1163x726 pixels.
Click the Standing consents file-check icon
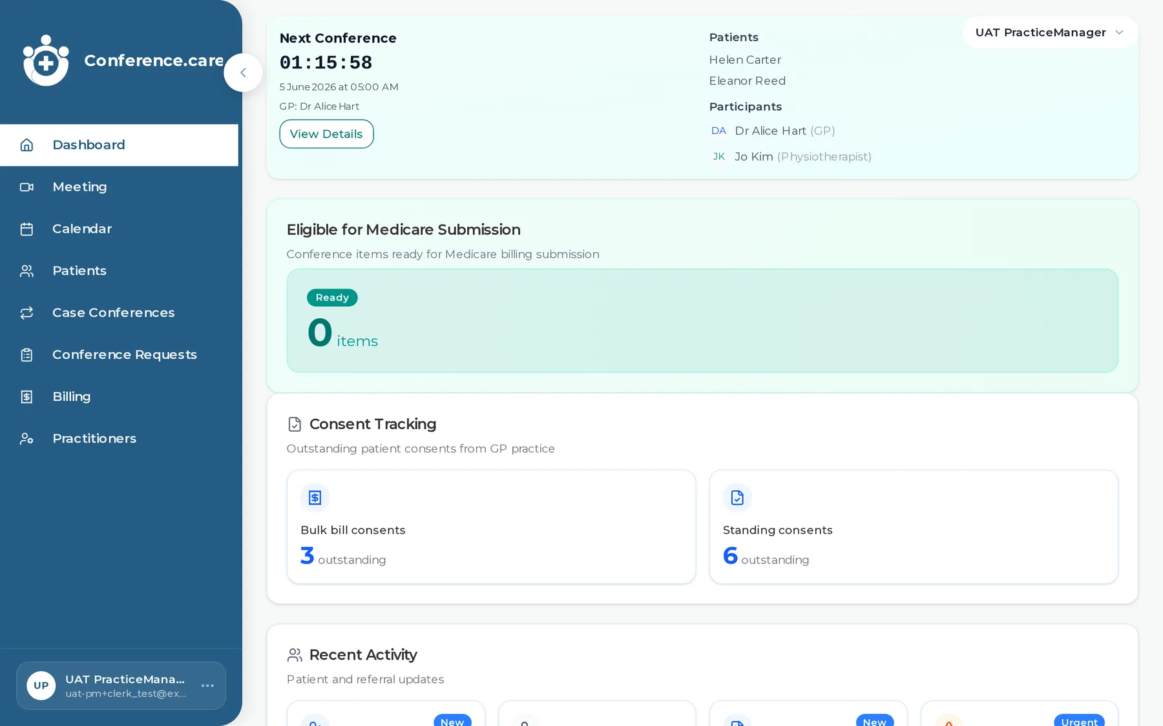point(737,498)
